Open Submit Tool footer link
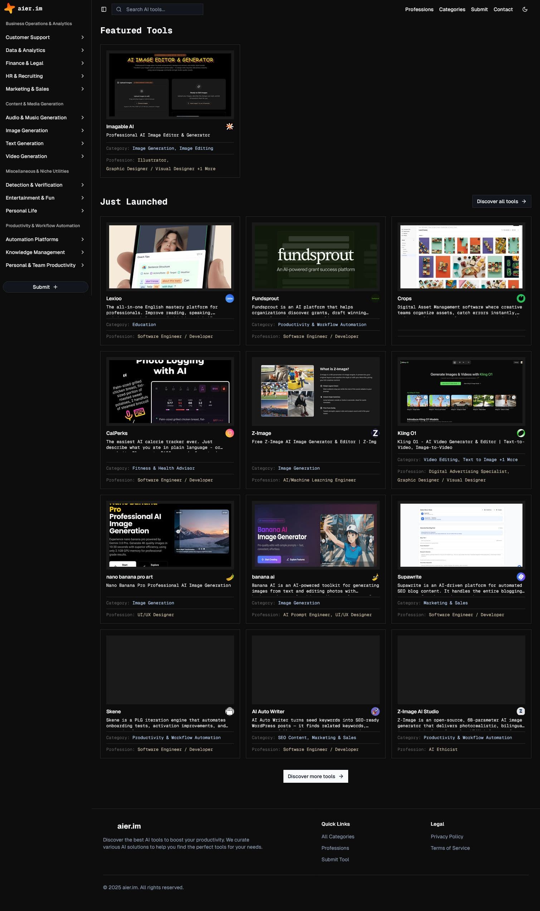 pos(335,860)
